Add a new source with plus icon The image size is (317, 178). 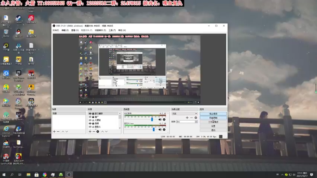click(90, 132)
